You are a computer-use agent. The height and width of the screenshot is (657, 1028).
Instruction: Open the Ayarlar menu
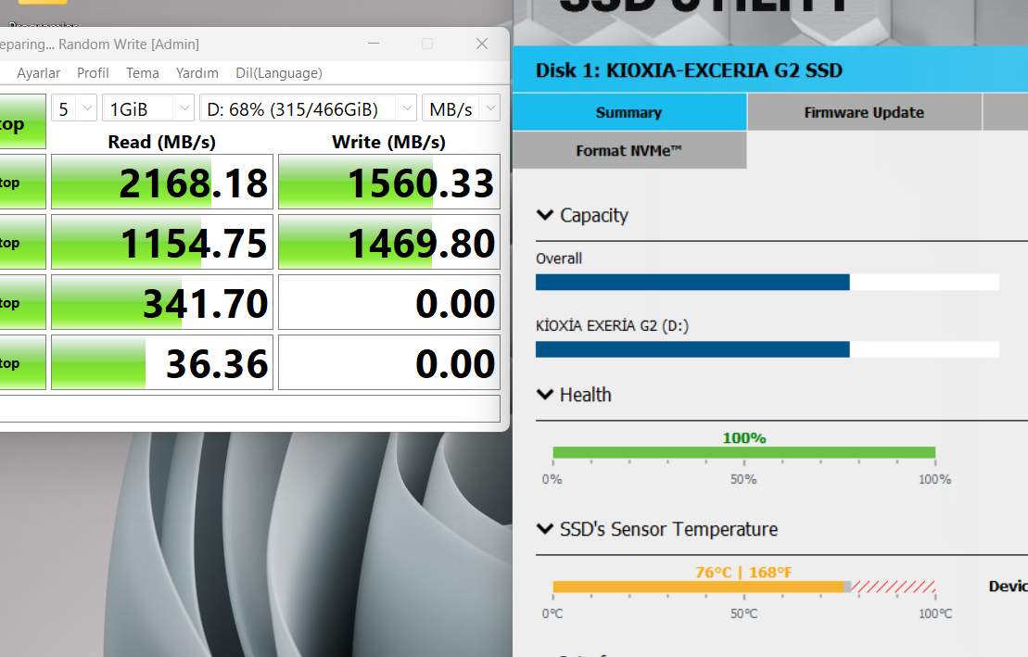tap(38, 73)
